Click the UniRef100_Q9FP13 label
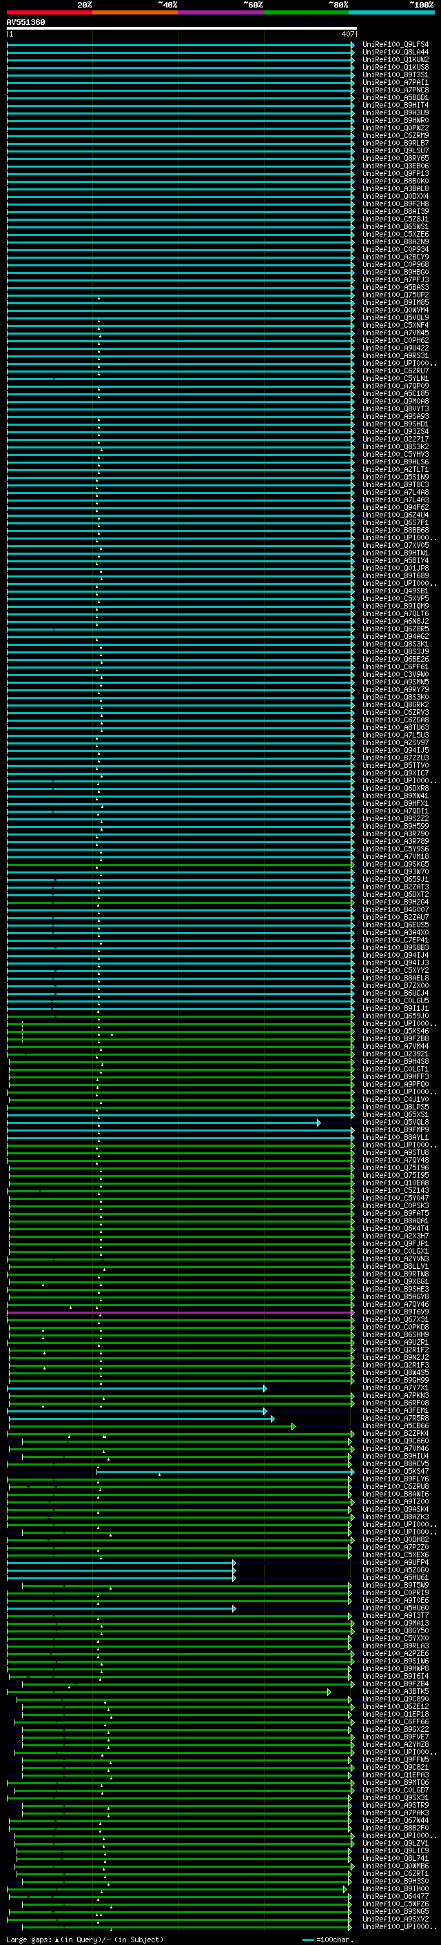Image resolution: width=441 pixels, height=1945 pixels. (x=396, y=174)
